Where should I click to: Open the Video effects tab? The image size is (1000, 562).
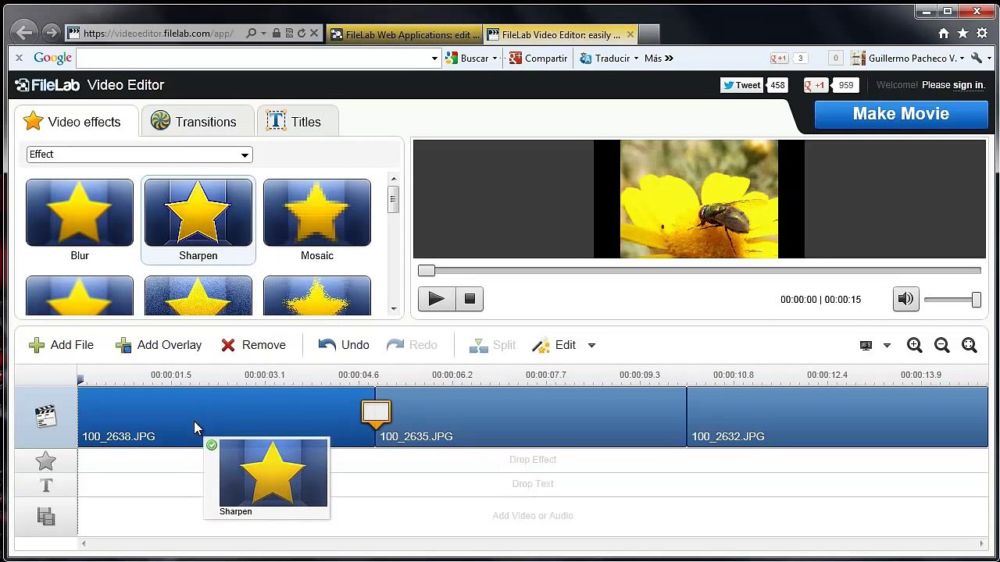pos(75,122)
